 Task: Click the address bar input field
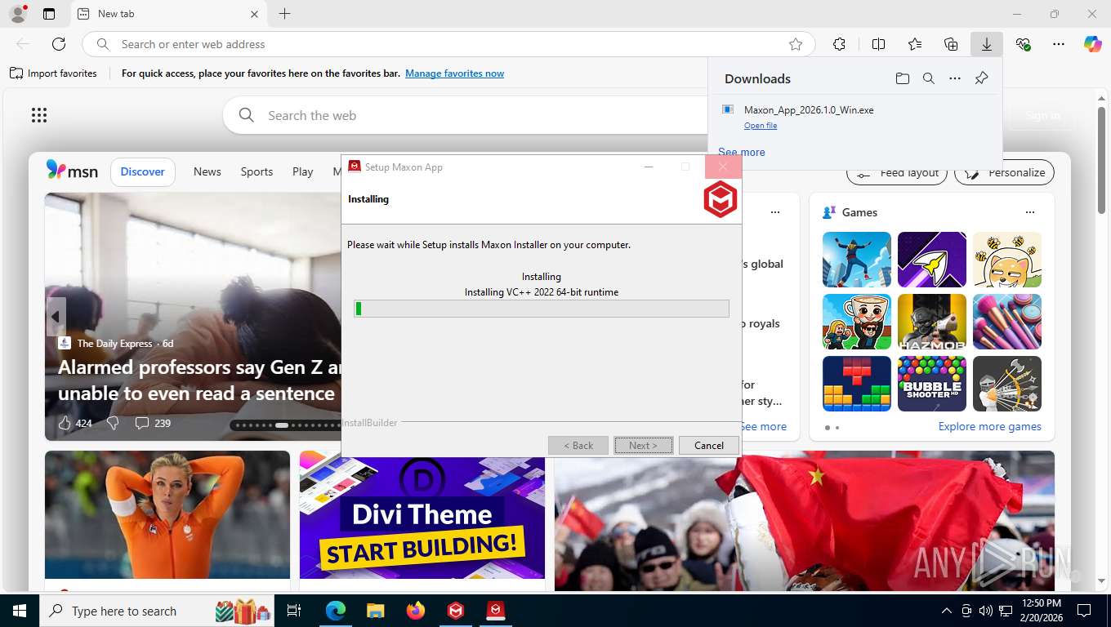click(x=449, y=44)
